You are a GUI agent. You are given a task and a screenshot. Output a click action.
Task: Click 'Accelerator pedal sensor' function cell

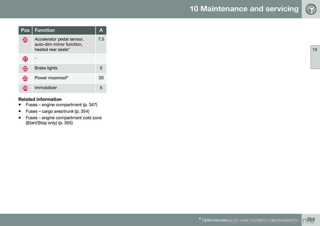(64, 44)
